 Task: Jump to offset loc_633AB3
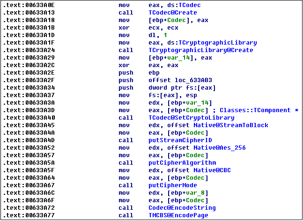coord(180,80)
